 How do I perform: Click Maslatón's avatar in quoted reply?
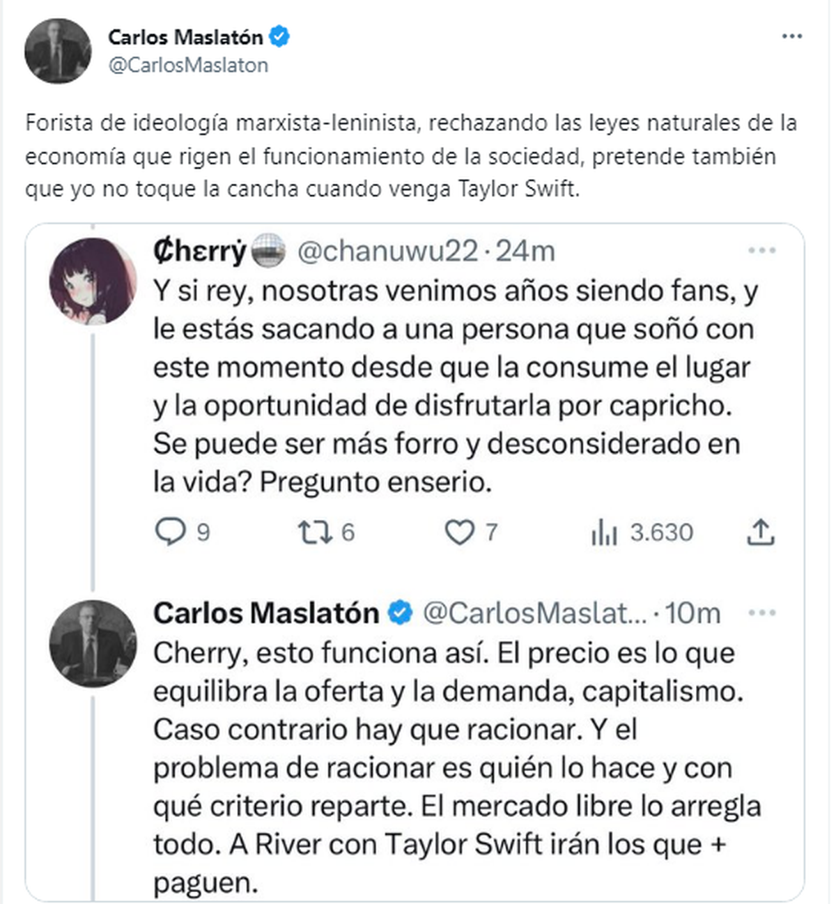pos(93,643)
